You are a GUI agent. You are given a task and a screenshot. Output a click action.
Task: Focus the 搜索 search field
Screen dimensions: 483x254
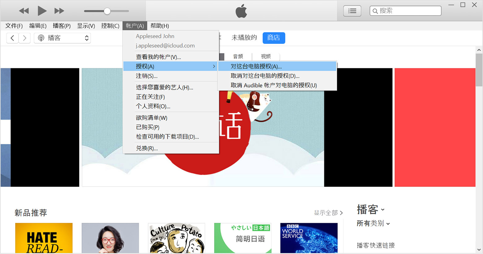pyautogui.click(x=405, y=11)
